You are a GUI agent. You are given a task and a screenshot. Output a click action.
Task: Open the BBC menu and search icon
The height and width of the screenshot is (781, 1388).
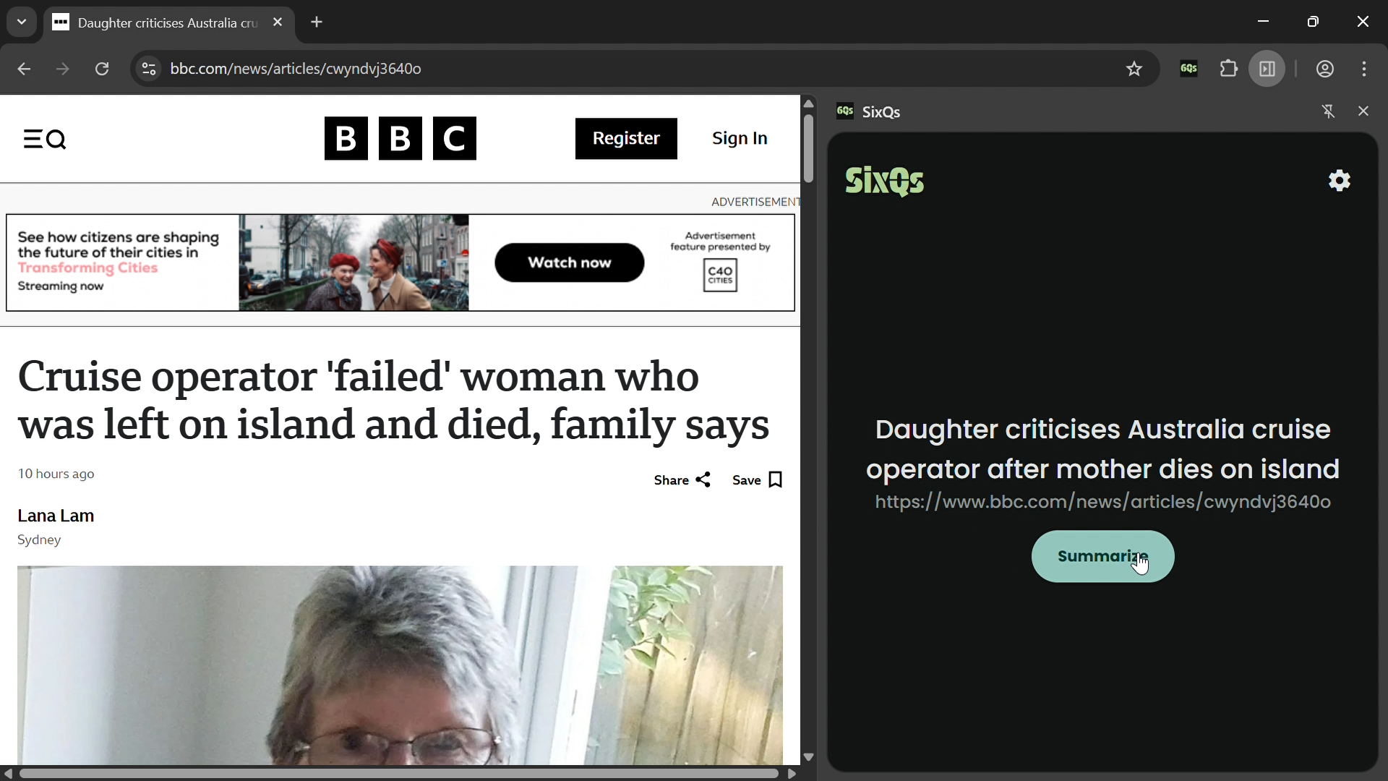pyautogui.click(x=45, y=139)
